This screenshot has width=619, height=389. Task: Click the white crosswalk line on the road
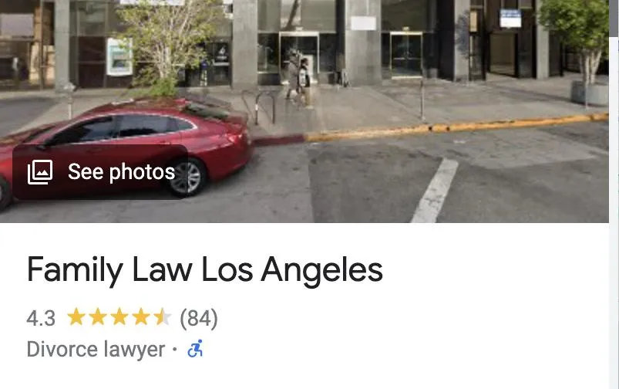(x=436, y=191)
